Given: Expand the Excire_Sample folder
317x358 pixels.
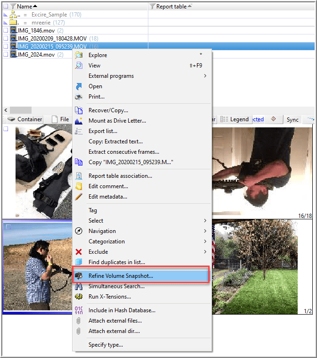Looking at the screenshot, I should pyautogui.click(x=6, y=15).
